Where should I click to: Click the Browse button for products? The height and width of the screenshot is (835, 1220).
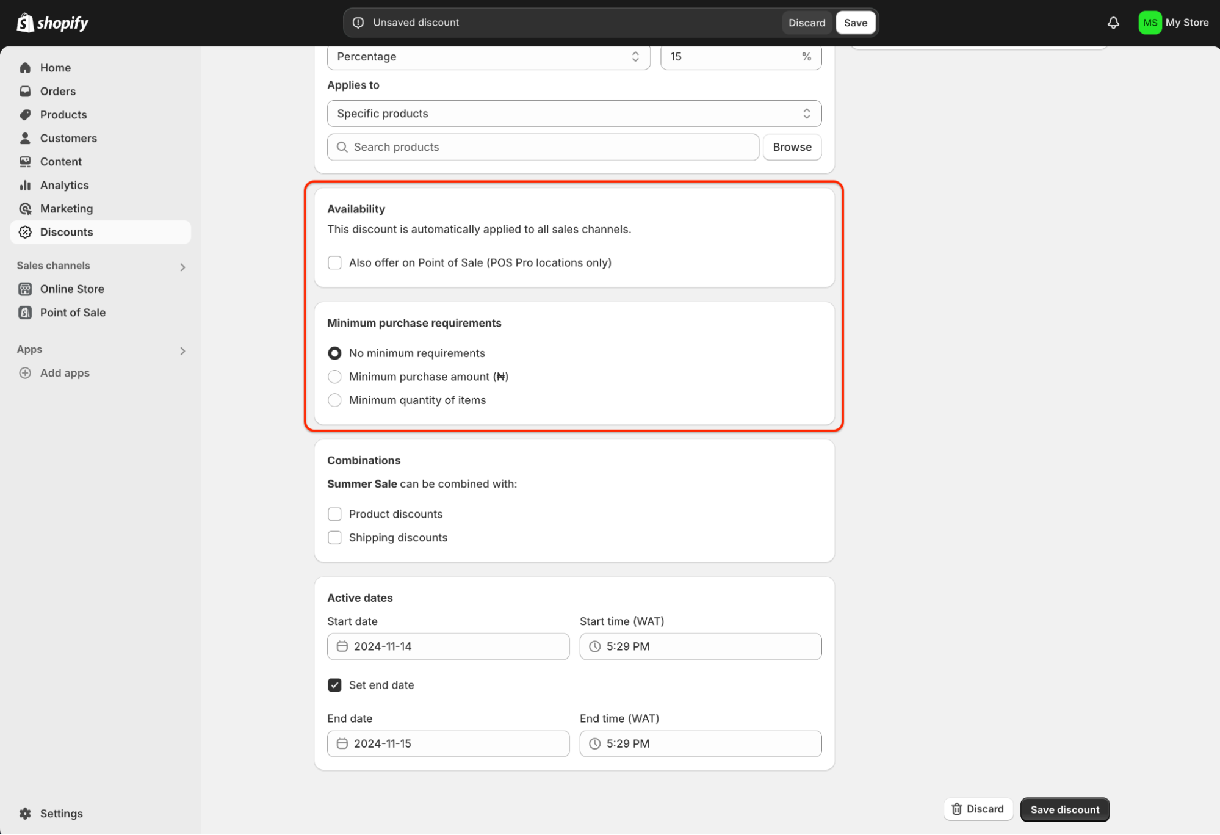[792, 146]
